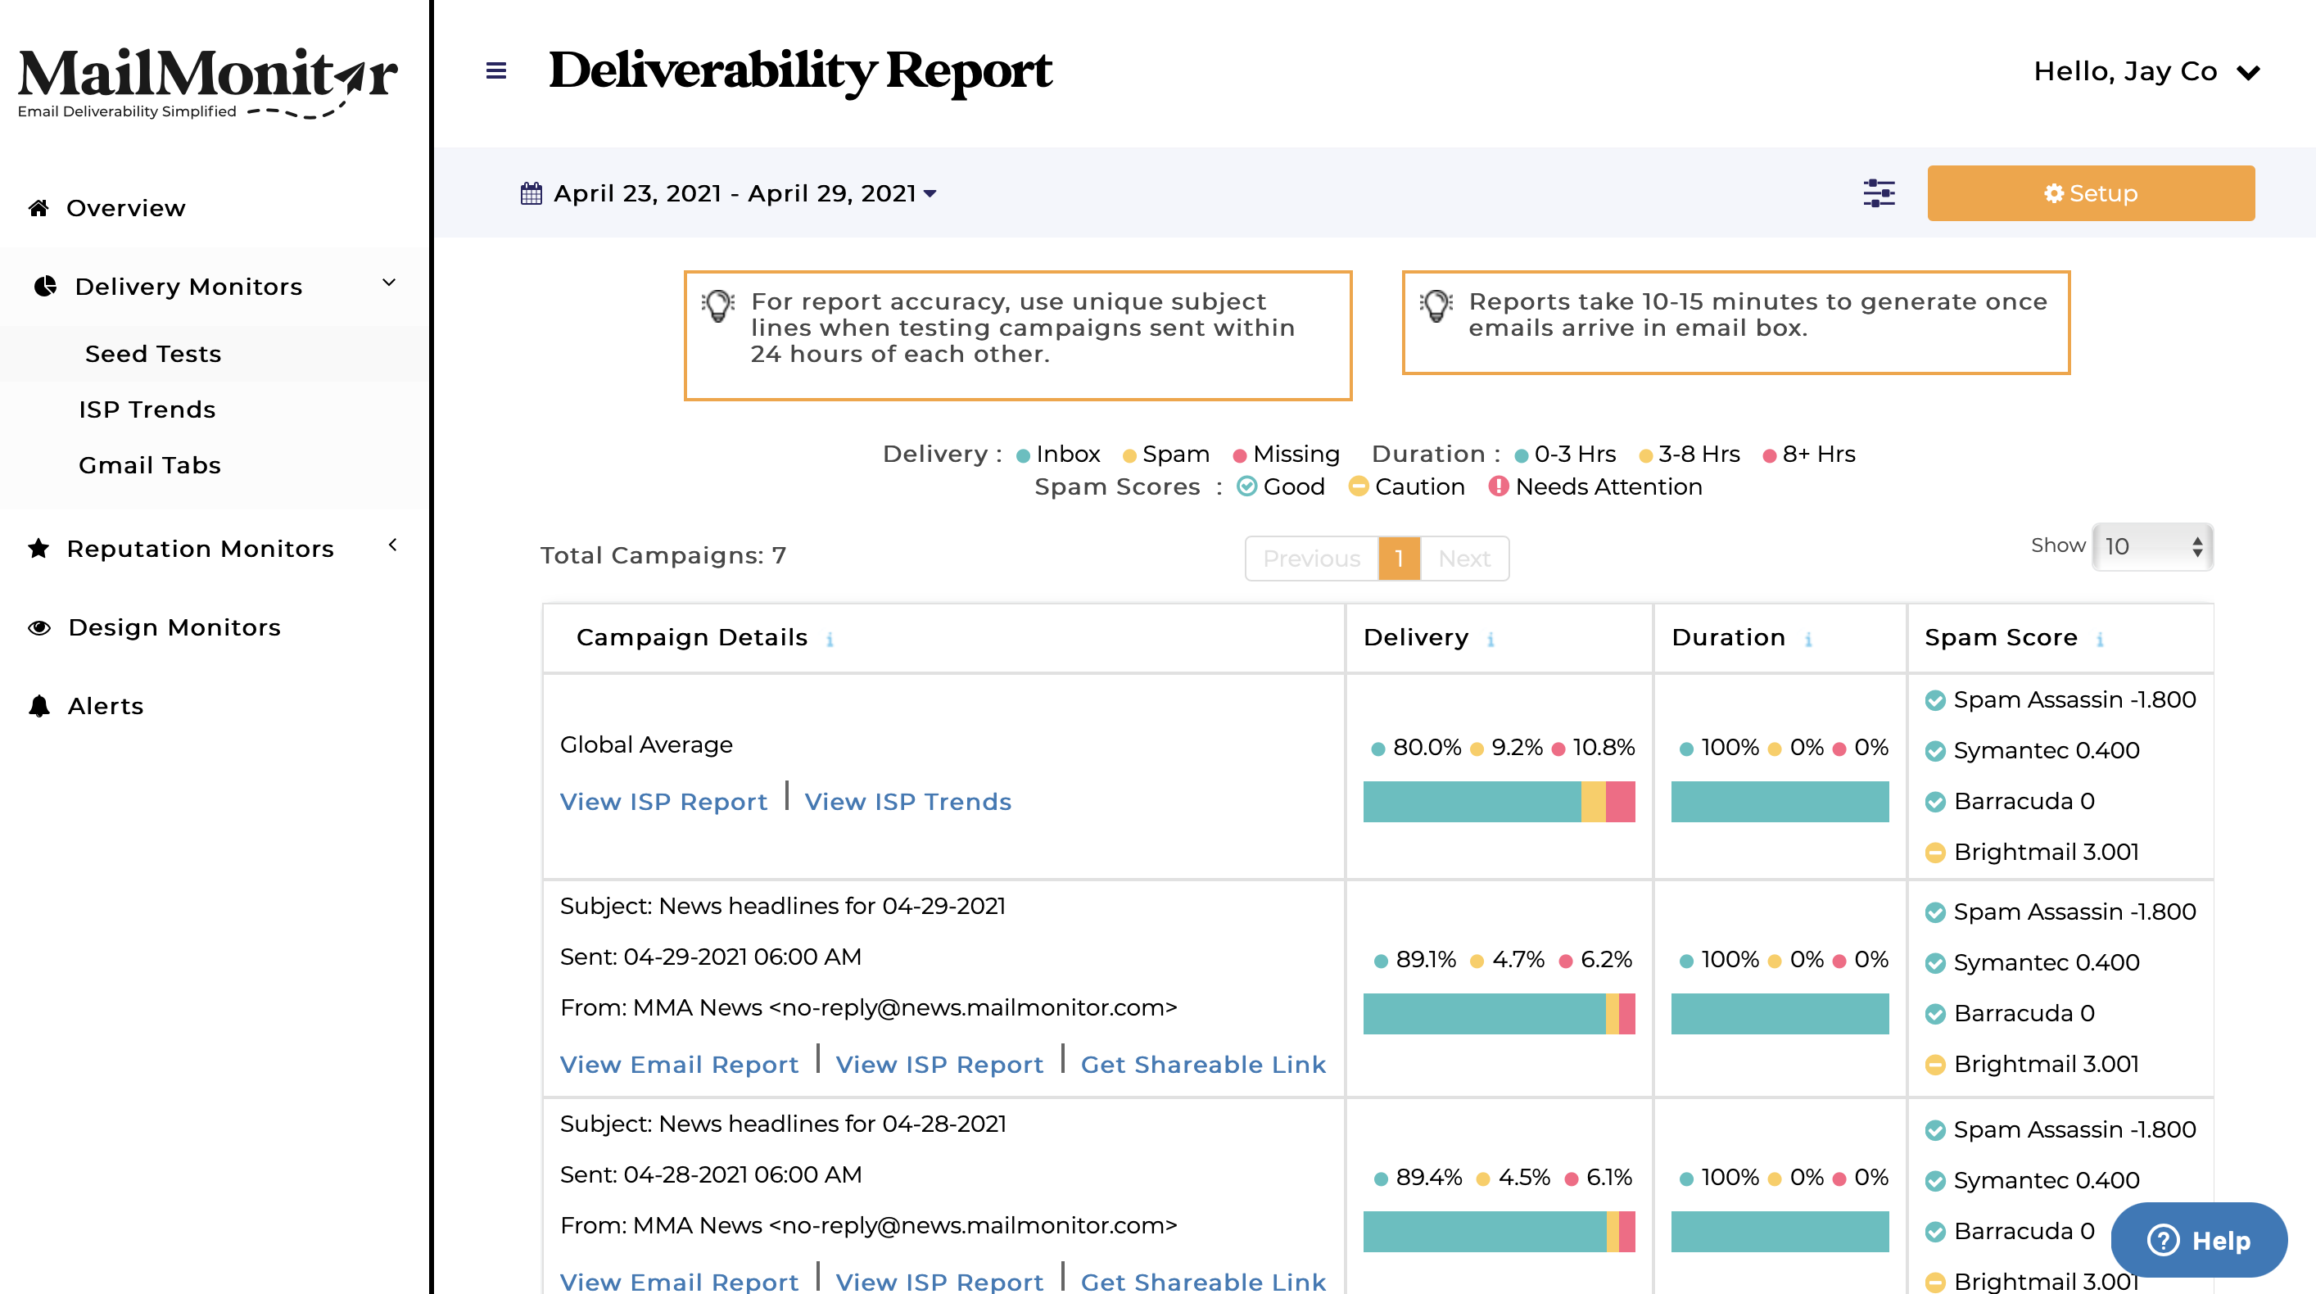Click the Design Monitors eye icon
Screen dimensions: 2316x1294
(x=38, y=627)
